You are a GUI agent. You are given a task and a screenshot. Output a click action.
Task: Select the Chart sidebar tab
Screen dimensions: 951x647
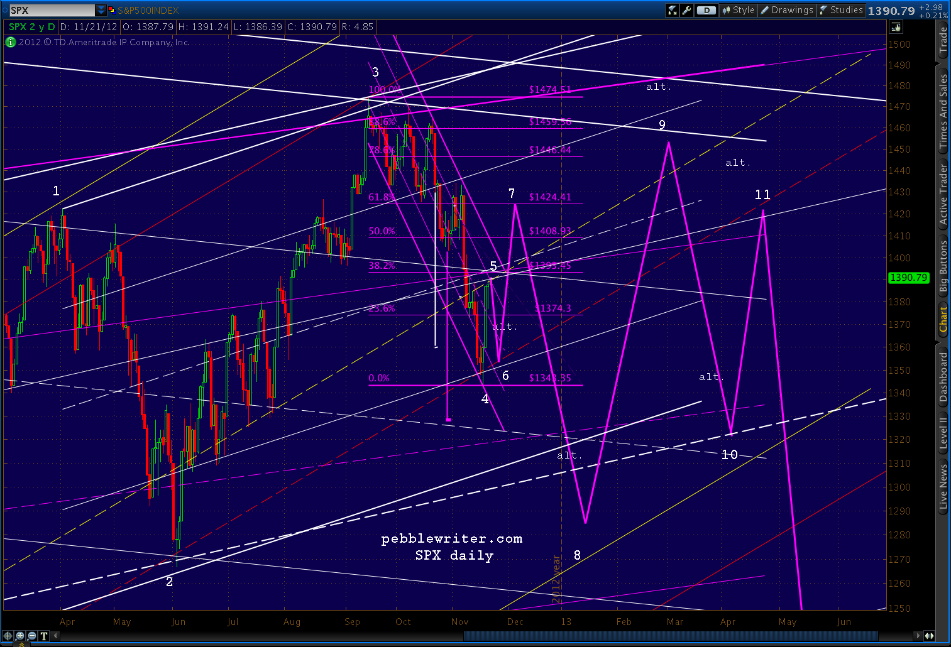point(943,318)
